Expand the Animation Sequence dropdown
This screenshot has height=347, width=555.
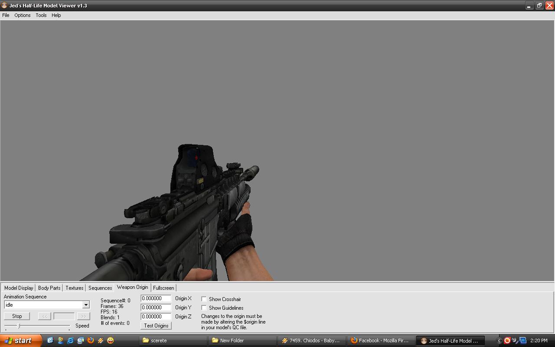tap(86, 305)
